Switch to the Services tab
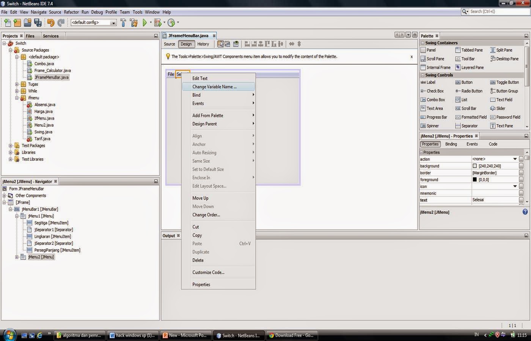 click(x=50, y=36)
